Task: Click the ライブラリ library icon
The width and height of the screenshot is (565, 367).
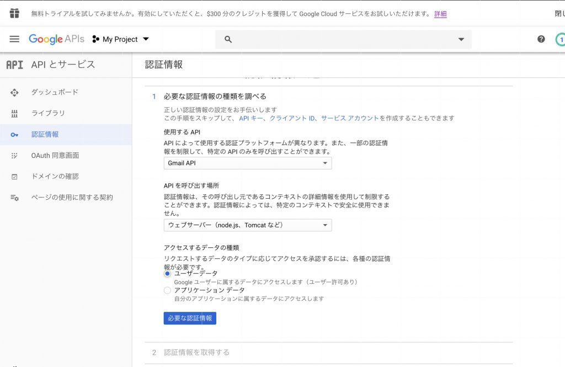Action: (x=14, y=114)
